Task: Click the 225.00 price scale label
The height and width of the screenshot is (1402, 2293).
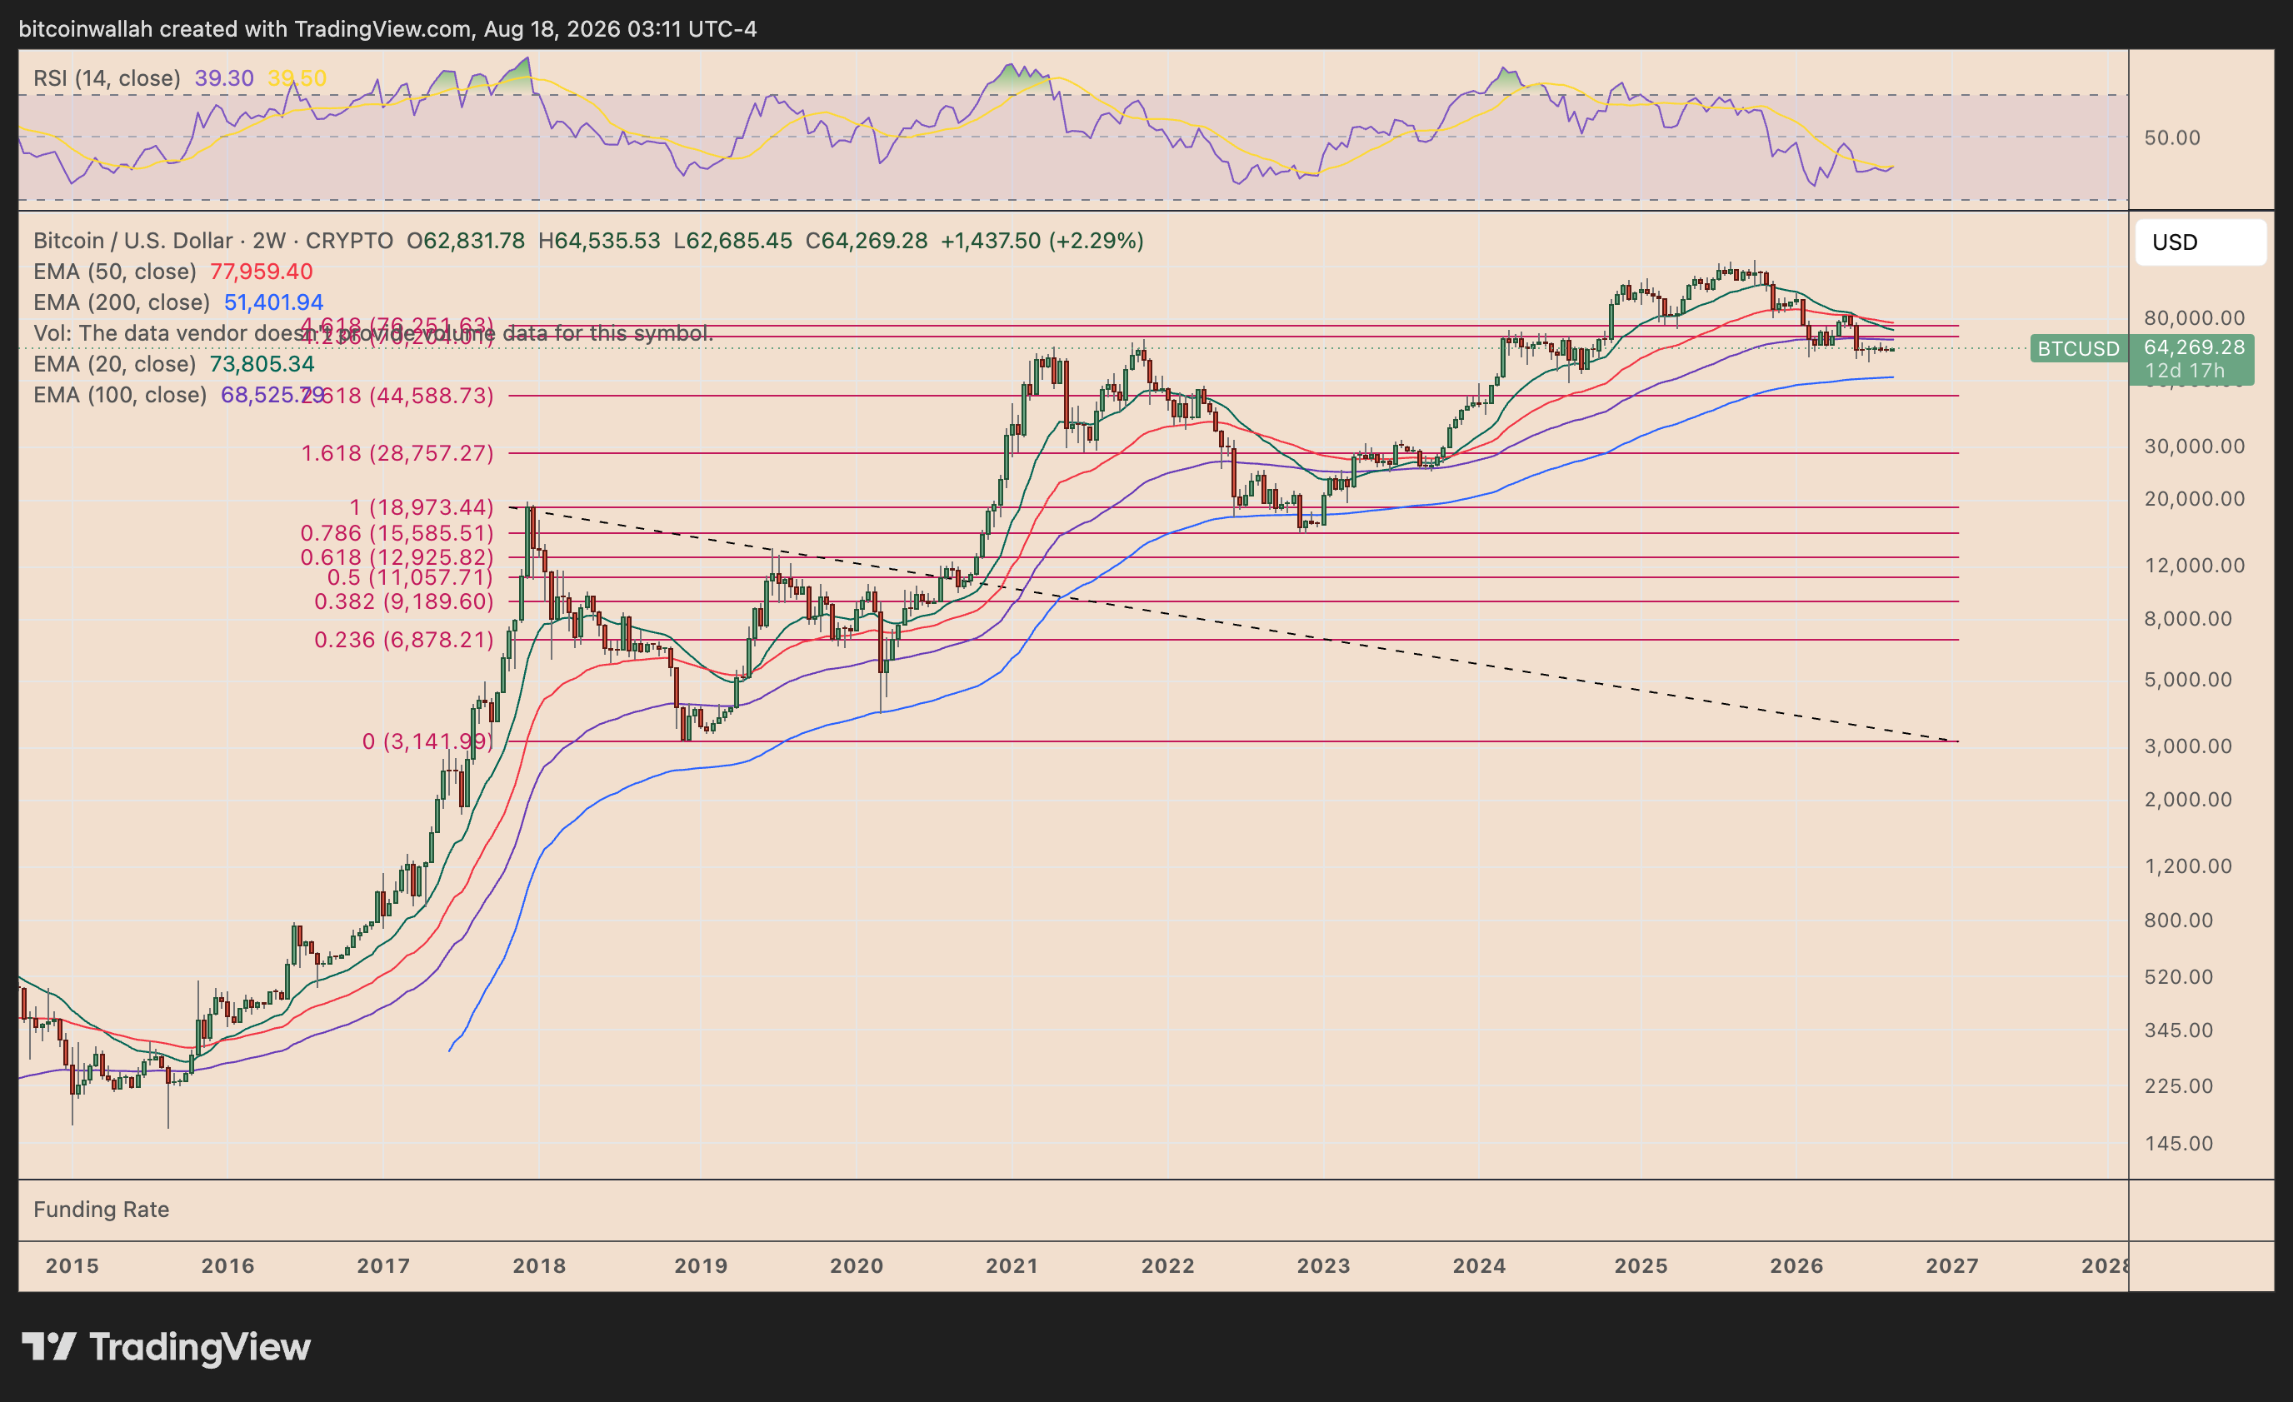Action: point(2179,1086)
